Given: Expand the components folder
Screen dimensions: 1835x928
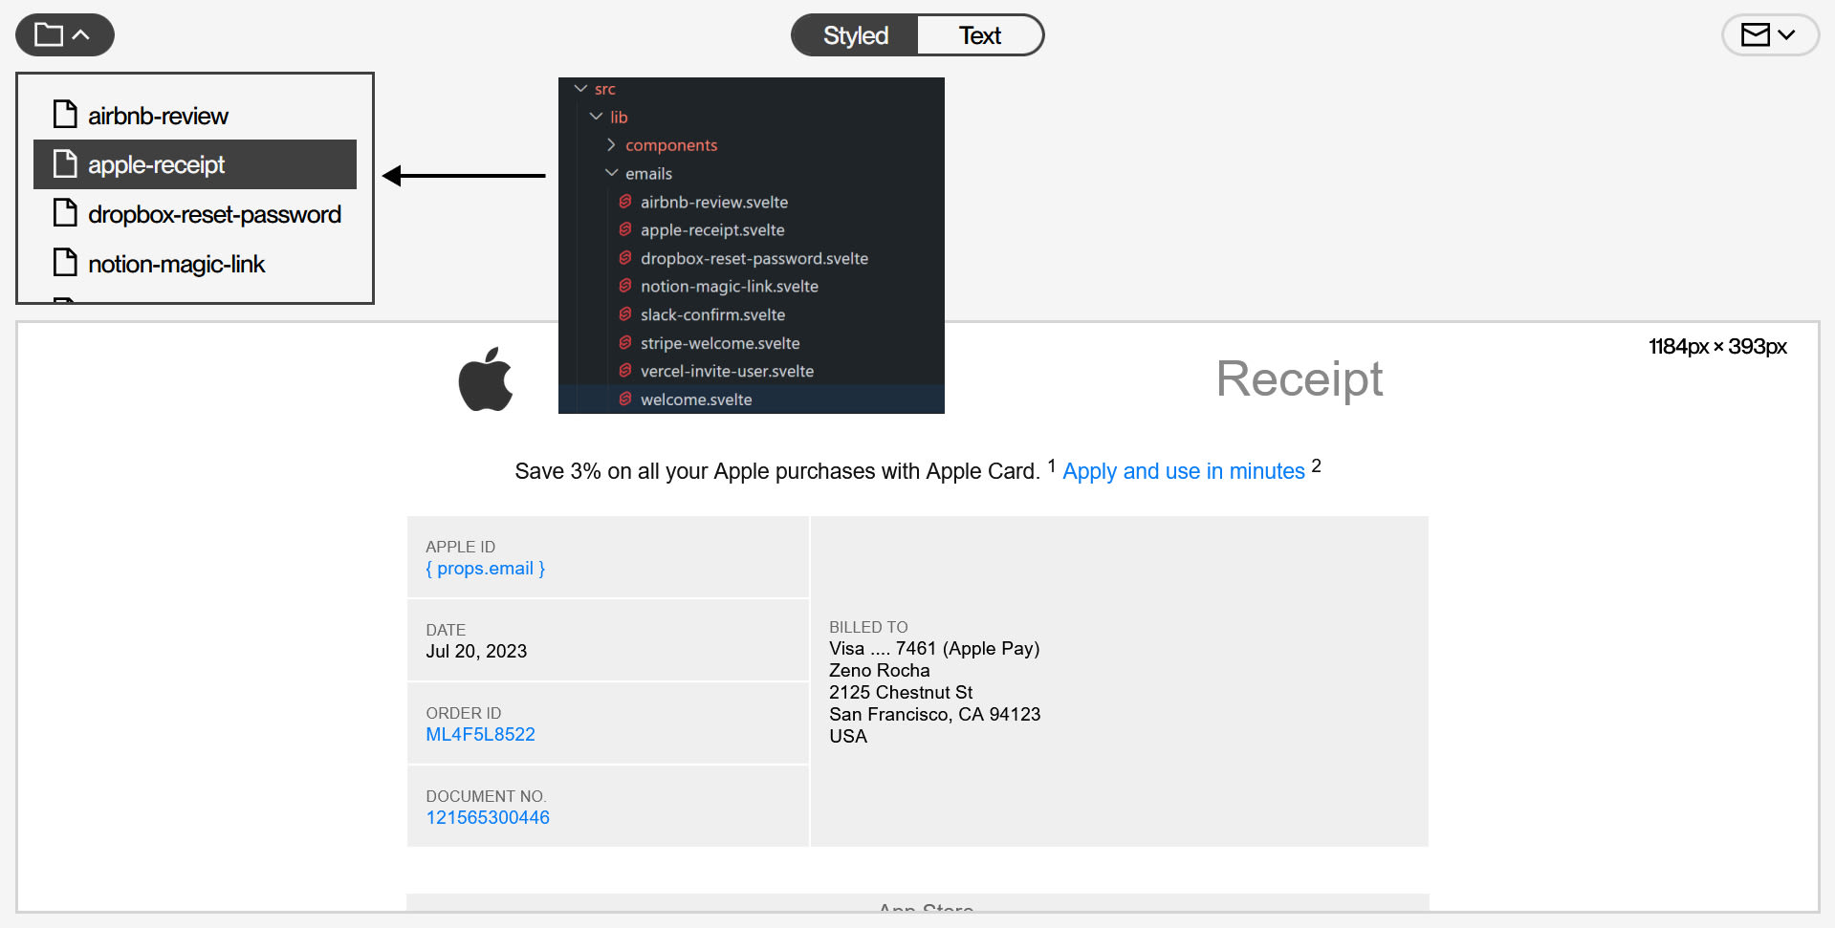Looking at the screenshot, I should 611,144.
